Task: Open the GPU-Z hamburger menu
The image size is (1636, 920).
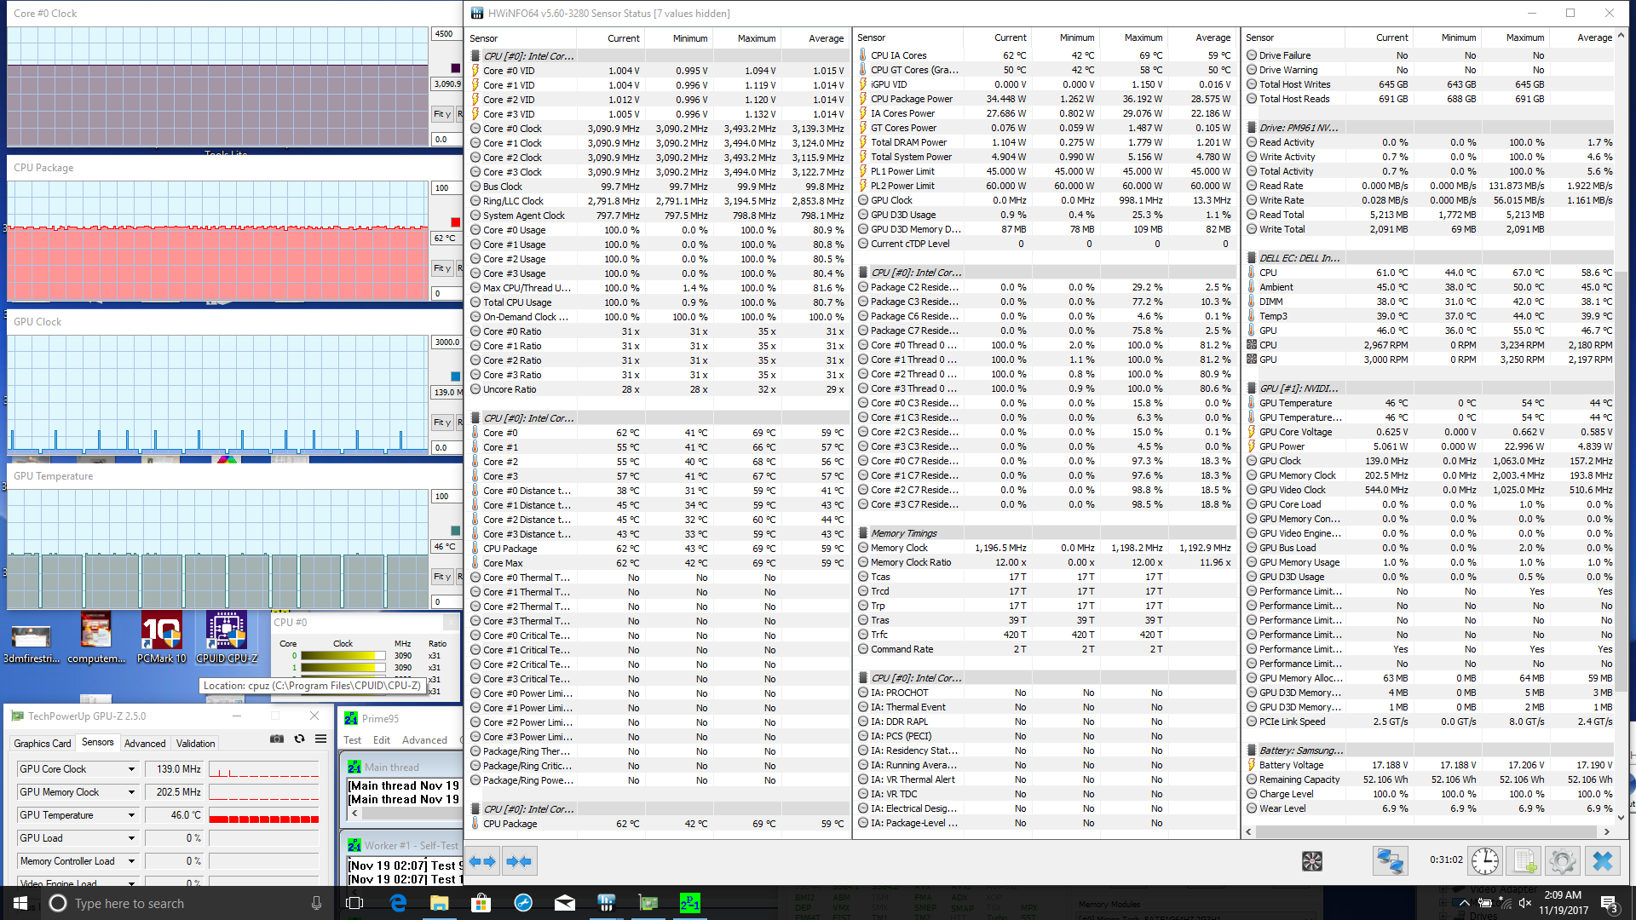Action: (320, 739)
